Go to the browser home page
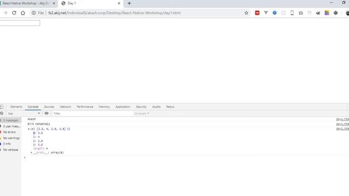 tap(23, 13)
